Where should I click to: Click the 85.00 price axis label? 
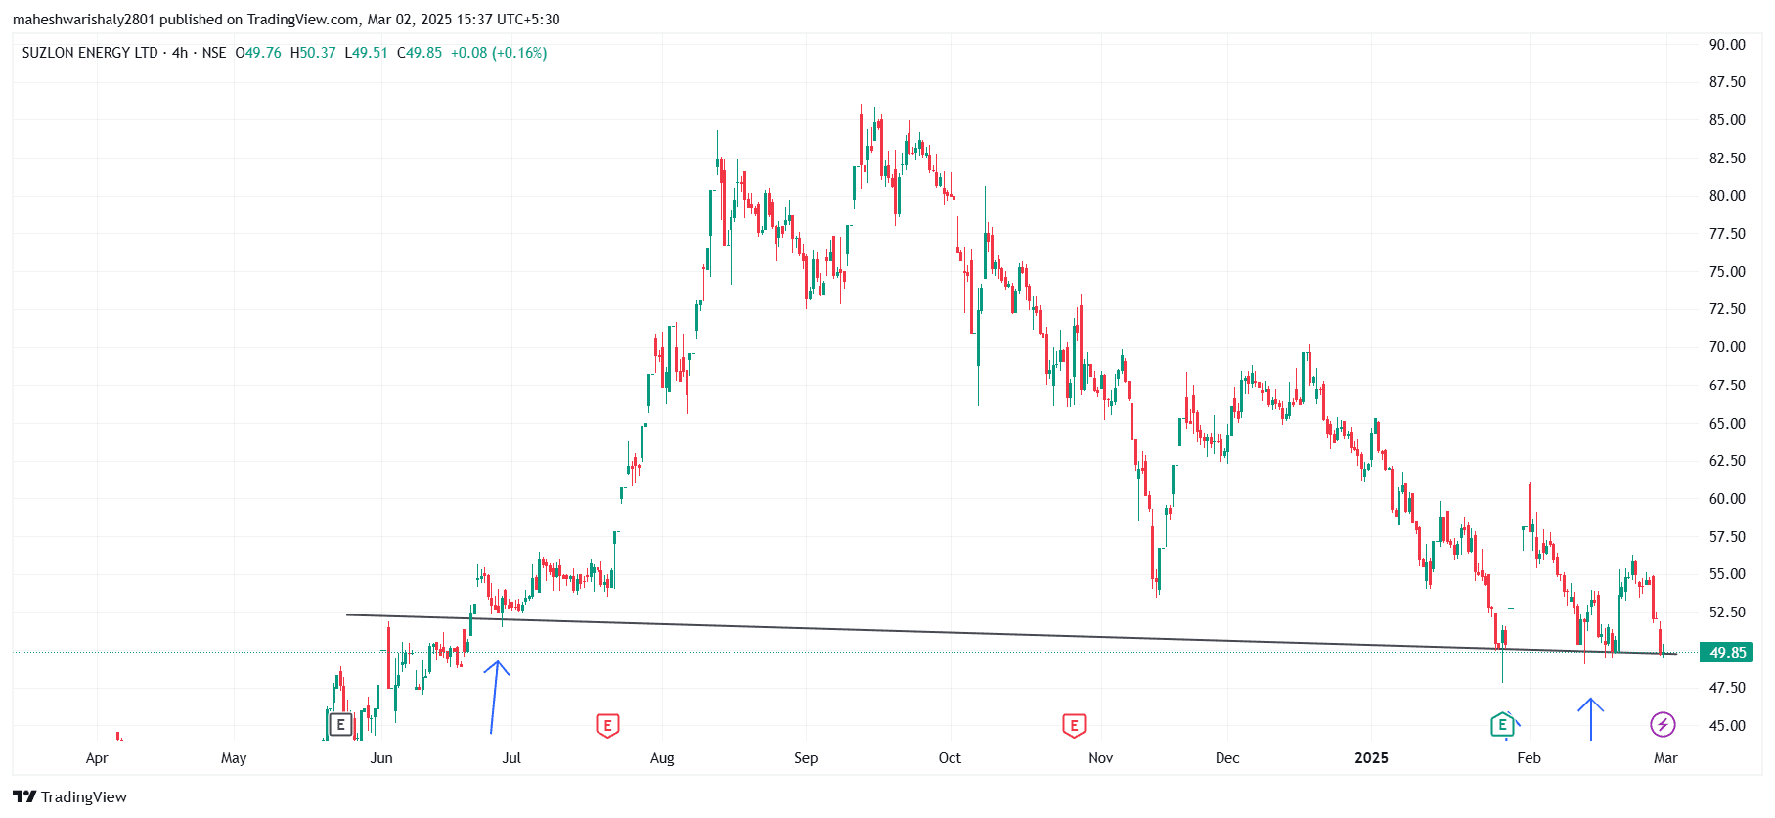(1727, 120)
